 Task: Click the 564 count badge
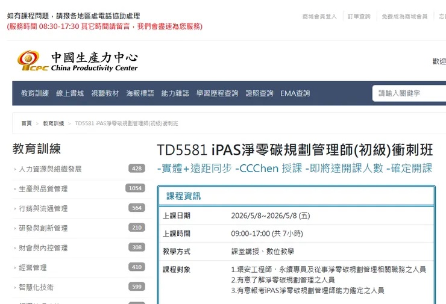[137, 208]
